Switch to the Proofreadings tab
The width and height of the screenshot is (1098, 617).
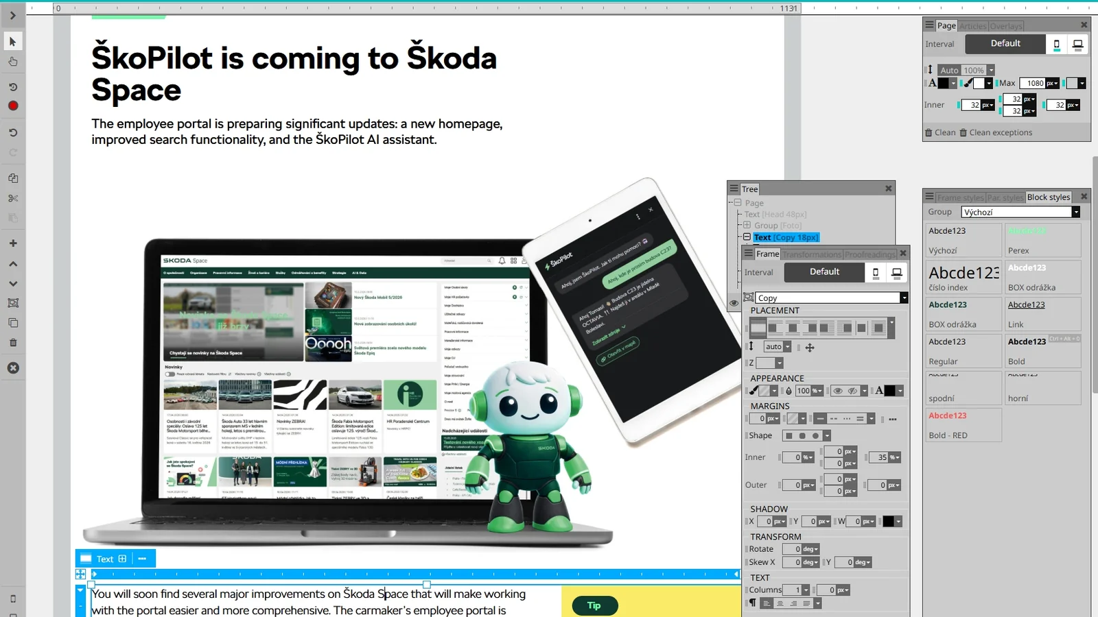869,254
